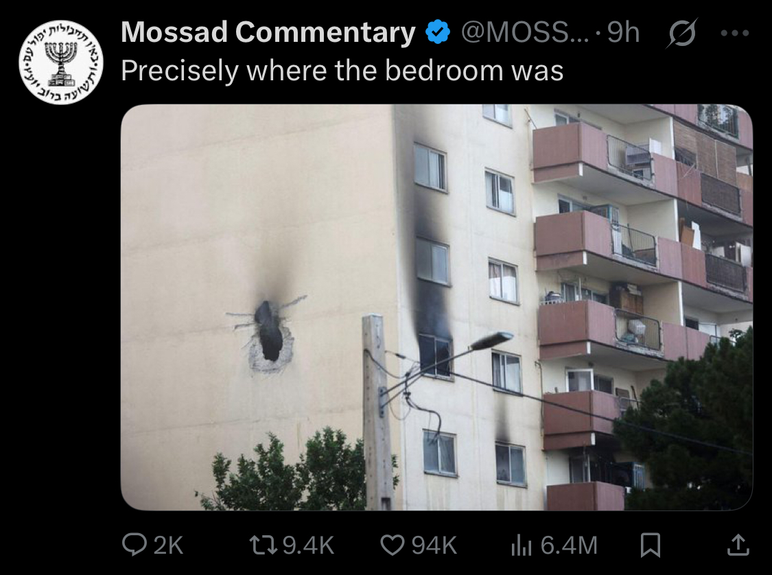Click the text 'Precisely where the bedroom was'

pos(342,71)
